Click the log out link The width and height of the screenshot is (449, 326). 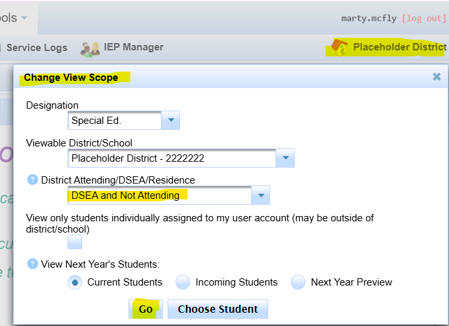coord(424,18)
